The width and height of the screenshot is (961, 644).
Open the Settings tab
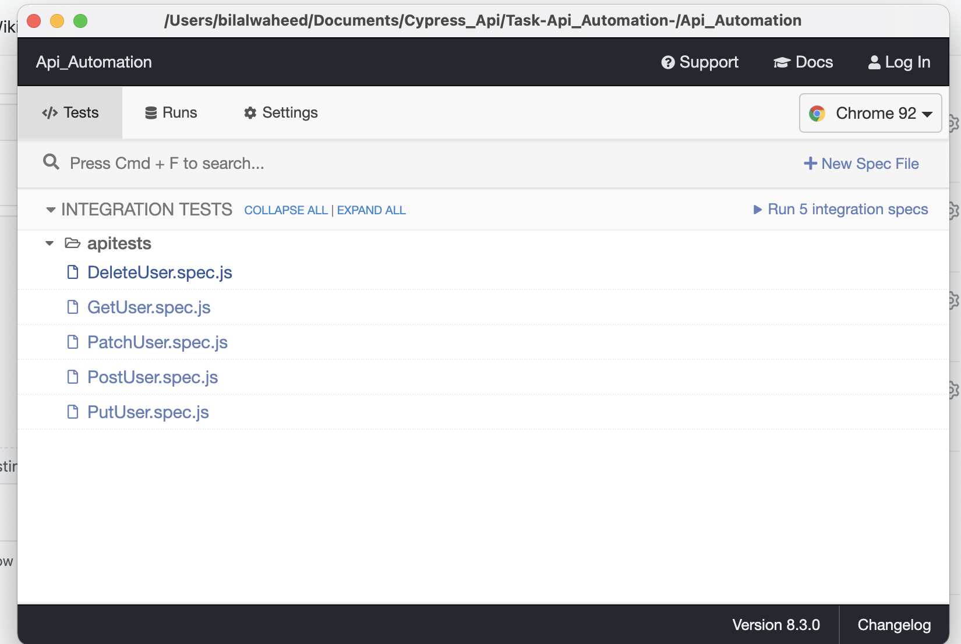click(281, 112)
